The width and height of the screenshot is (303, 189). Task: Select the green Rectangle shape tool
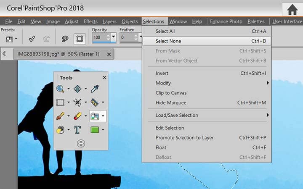95,130
